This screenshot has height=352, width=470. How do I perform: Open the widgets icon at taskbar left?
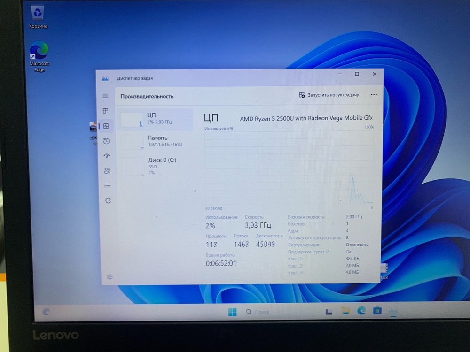46,312
